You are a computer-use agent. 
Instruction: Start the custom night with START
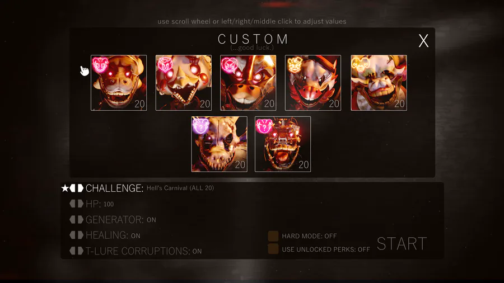[402, 244]
